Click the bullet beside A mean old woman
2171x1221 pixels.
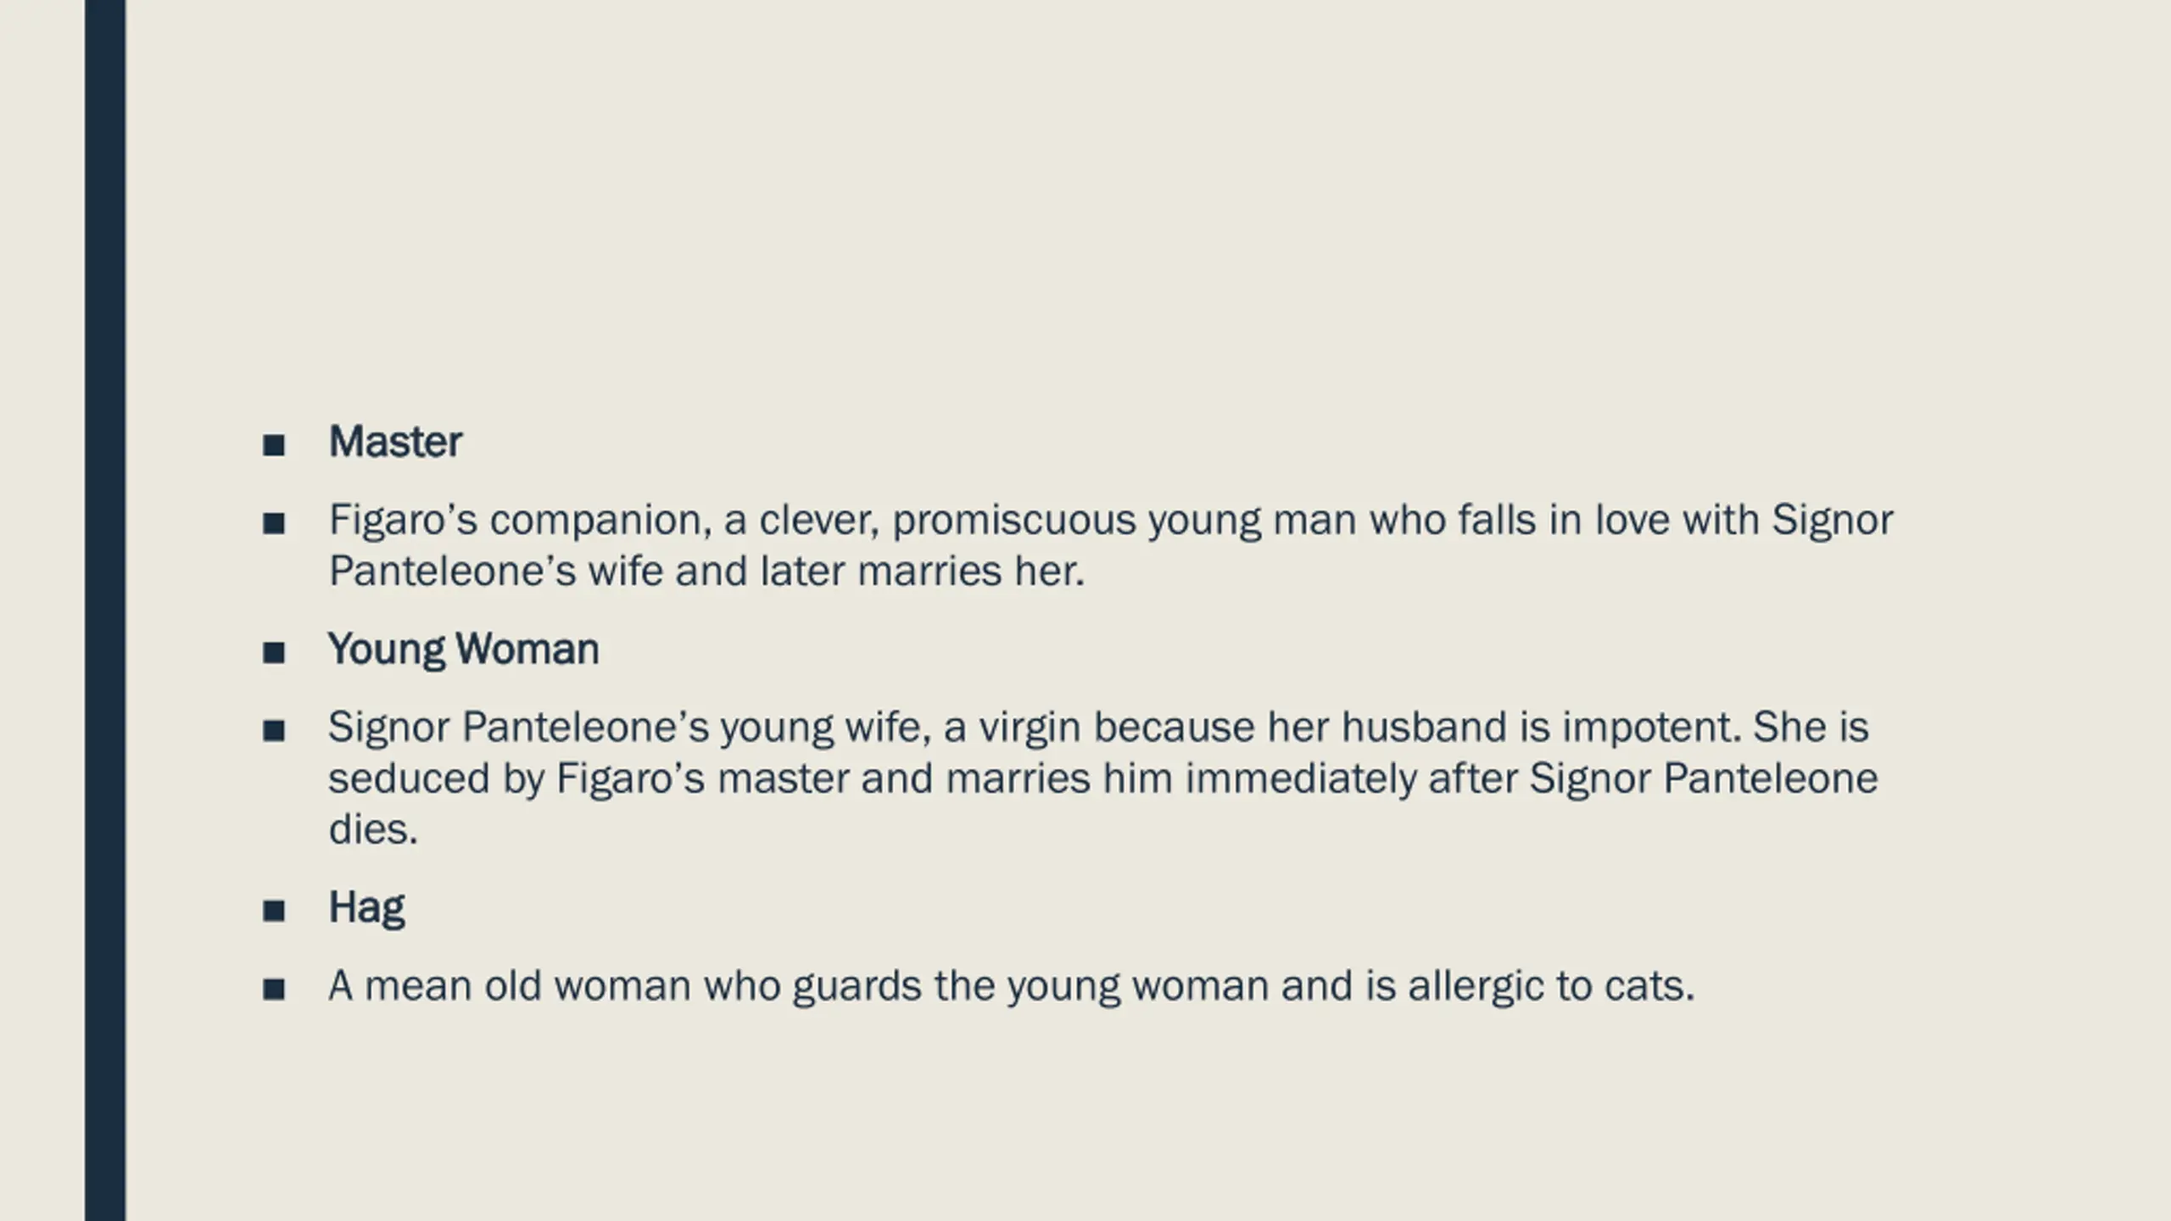point(273,990)
